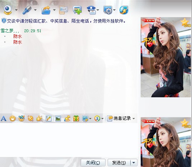Insert a picture into message
This screenshot has width=192, height=167.
58,118
